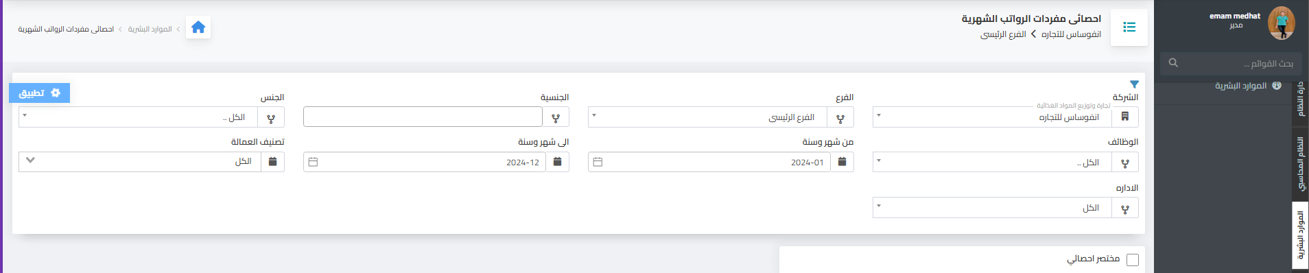Click the search magnifier icon in sidebar
The width and height of the screenshot is (1309, 273).
point(1173,63)
